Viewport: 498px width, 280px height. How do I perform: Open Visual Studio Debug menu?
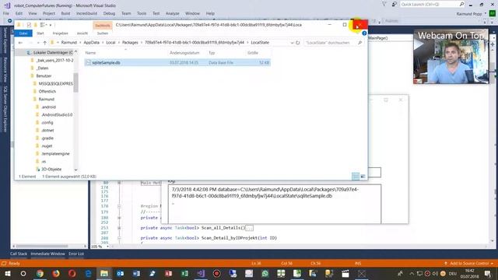click(x=109, y=13)
